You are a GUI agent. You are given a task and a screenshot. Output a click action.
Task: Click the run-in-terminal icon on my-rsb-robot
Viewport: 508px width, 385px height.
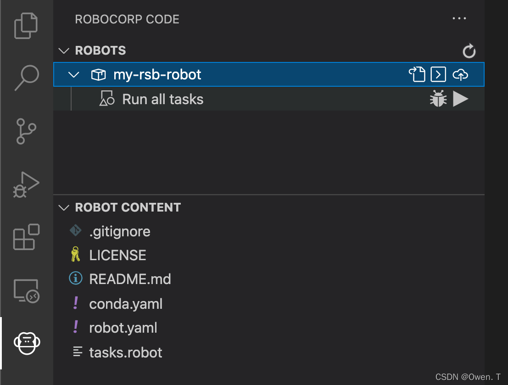click(438, 74)
